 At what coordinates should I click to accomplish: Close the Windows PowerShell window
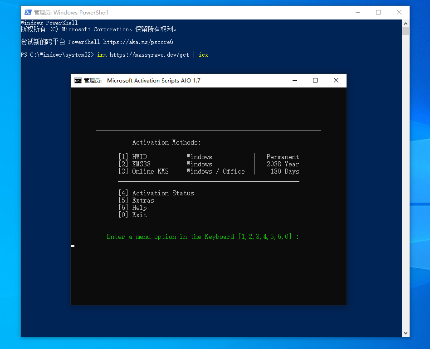[399, 13]
